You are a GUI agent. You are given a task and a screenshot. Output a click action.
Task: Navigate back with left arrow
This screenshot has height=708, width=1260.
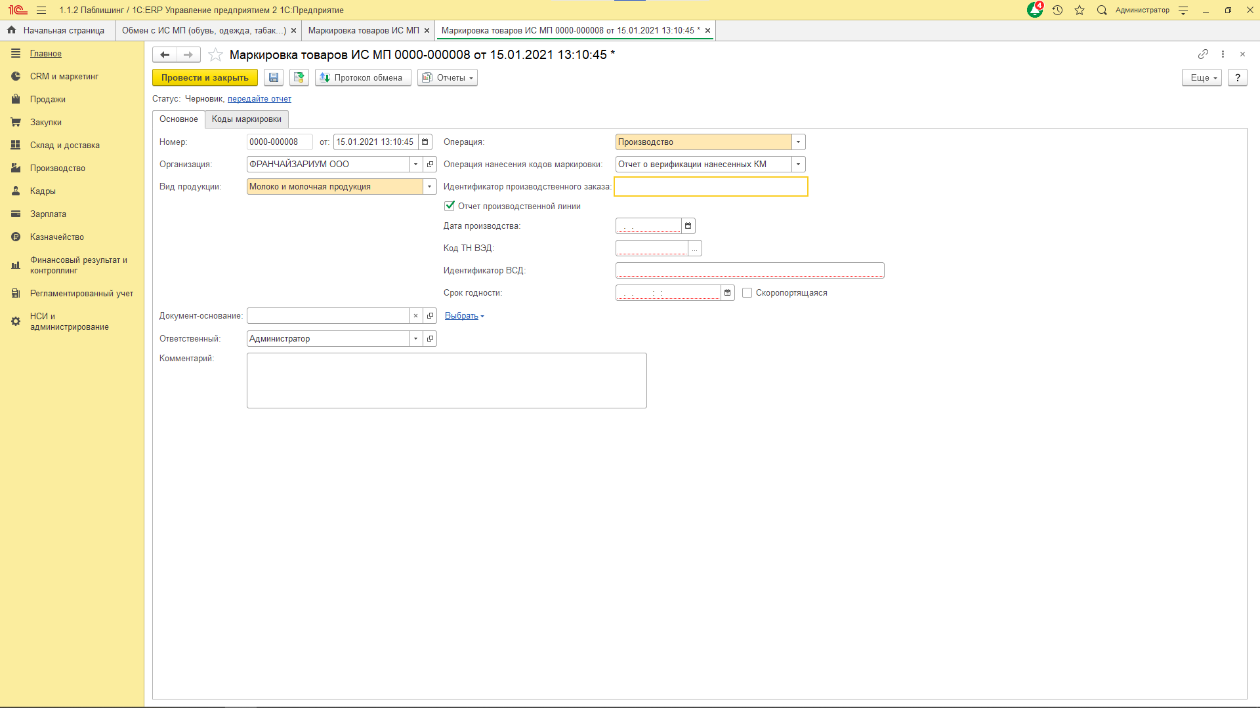coord(165,55)
